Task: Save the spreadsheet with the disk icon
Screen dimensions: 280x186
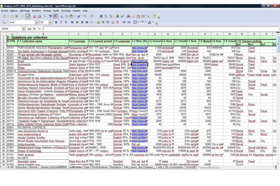Action: point(17,16)
